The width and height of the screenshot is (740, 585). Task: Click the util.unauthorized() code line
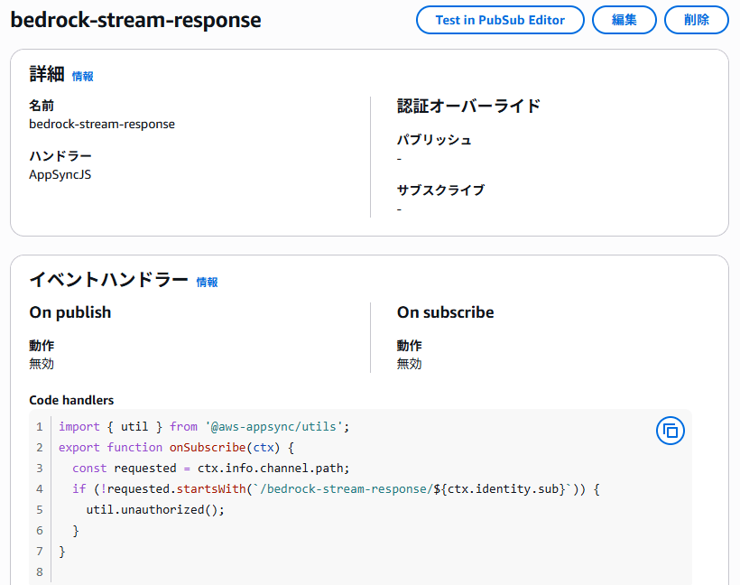[155, 510]
